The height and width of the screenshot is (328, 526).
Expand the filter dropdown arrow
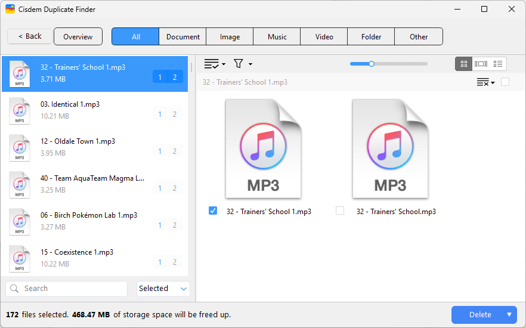click(250, 64)
